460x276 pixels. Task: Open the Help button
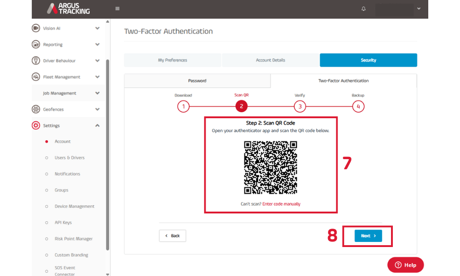tap(405, 265)
